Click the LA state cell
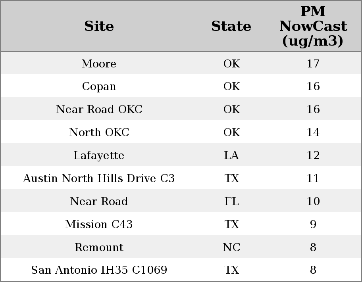This screenshot has height=282, width=362. (x=231, y=155)
